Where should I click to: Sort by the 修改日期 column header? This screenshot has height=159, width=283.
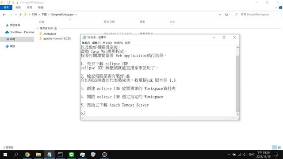pos(109,22)
